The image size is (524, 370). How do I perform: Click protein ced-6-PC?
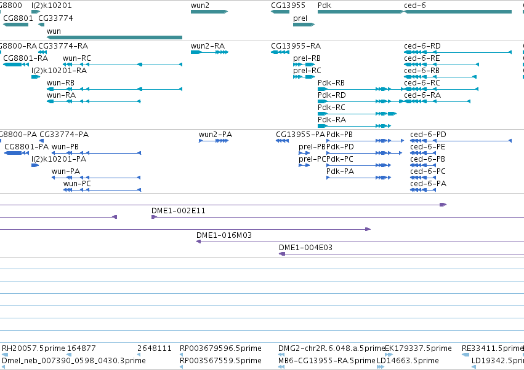tap(428, 171)
